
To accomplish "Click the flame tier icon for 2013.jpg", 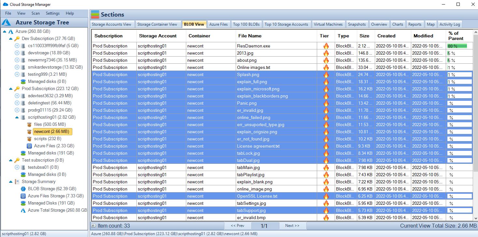I will point(326,53).
